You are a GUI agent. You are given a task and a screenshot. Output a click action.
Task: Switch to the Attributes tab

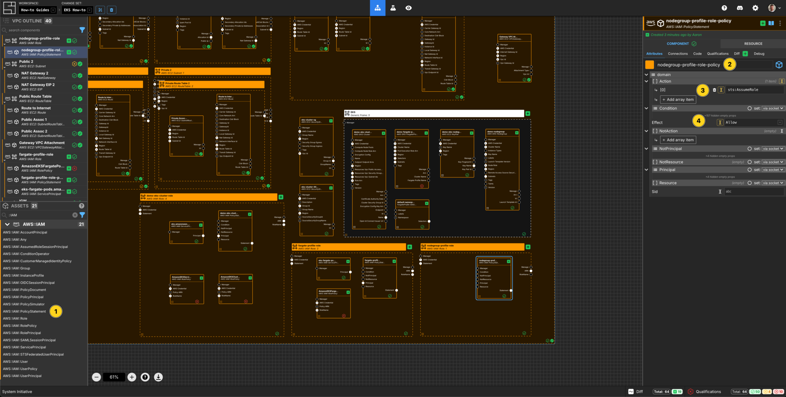[x=654, y=54]
